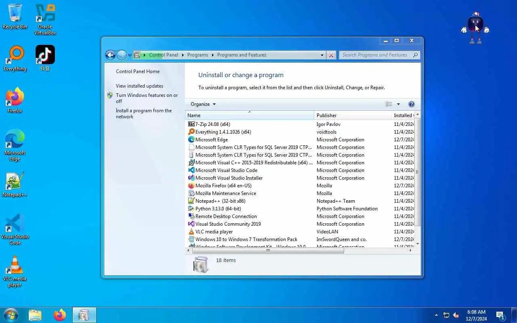Click Programs breadcrumb segment
The height and width of the screenshot is (323, 517).
click(198, 55)
